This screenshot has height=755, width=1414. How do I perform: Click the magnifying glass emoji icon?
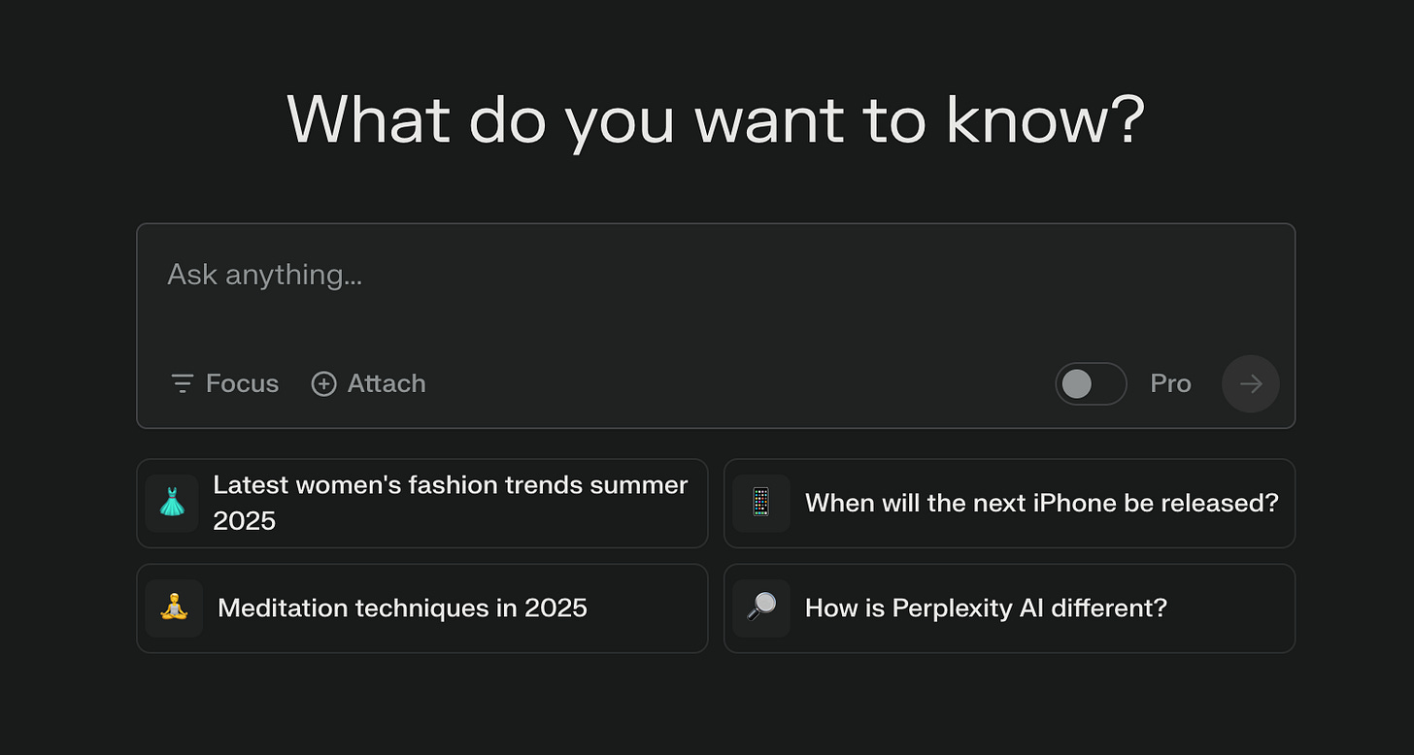(x=761, y=608)
